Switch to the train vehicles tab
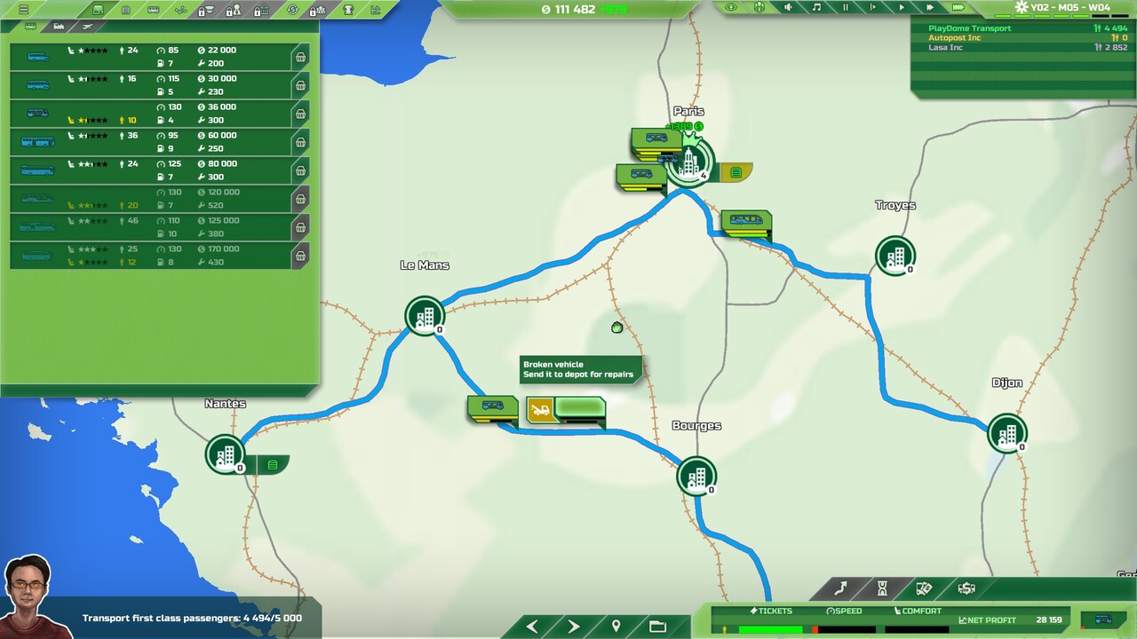Viewport: 1137px width, 639px height. [59, 27]
